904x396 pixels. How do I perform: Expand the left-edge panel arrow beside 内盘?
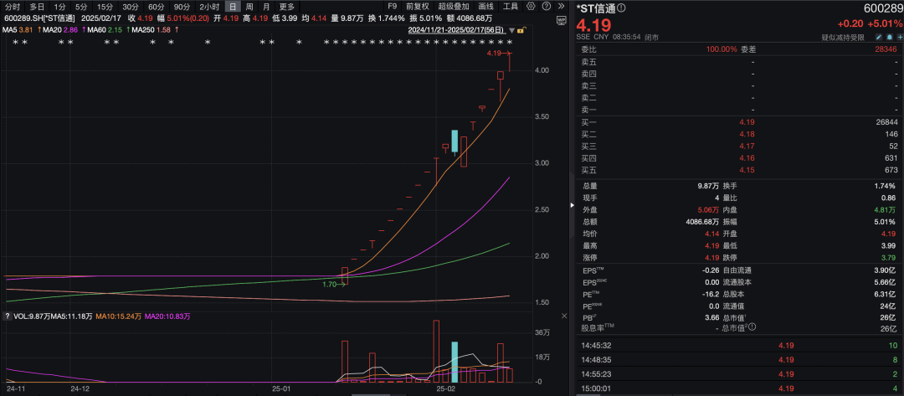coord(573,206)
